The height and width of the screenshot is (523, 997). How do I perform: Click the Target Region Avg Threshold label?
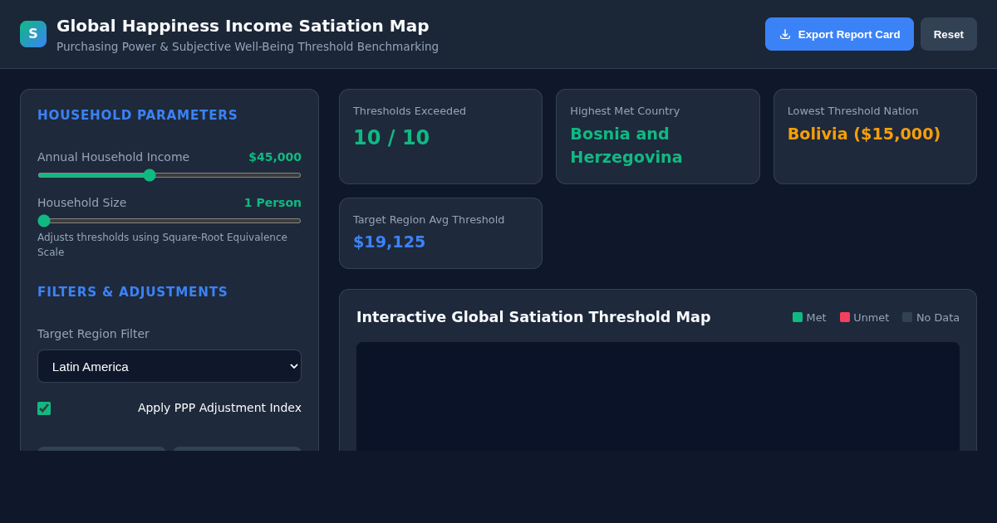point(429,220)
